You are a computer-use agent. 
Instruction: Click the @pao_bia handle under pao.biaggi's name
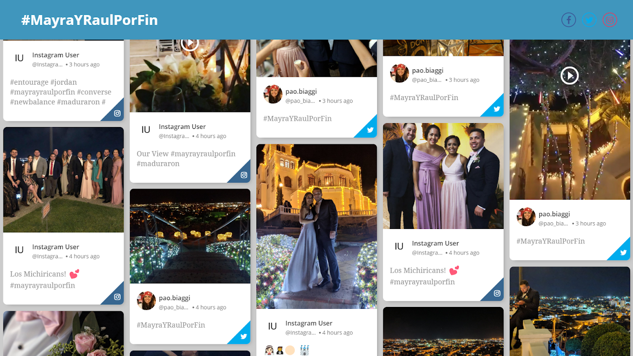[x=301, y=101]
